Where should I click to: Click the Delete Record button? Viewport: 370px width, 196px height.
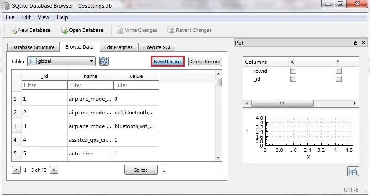tap(205, 62)
